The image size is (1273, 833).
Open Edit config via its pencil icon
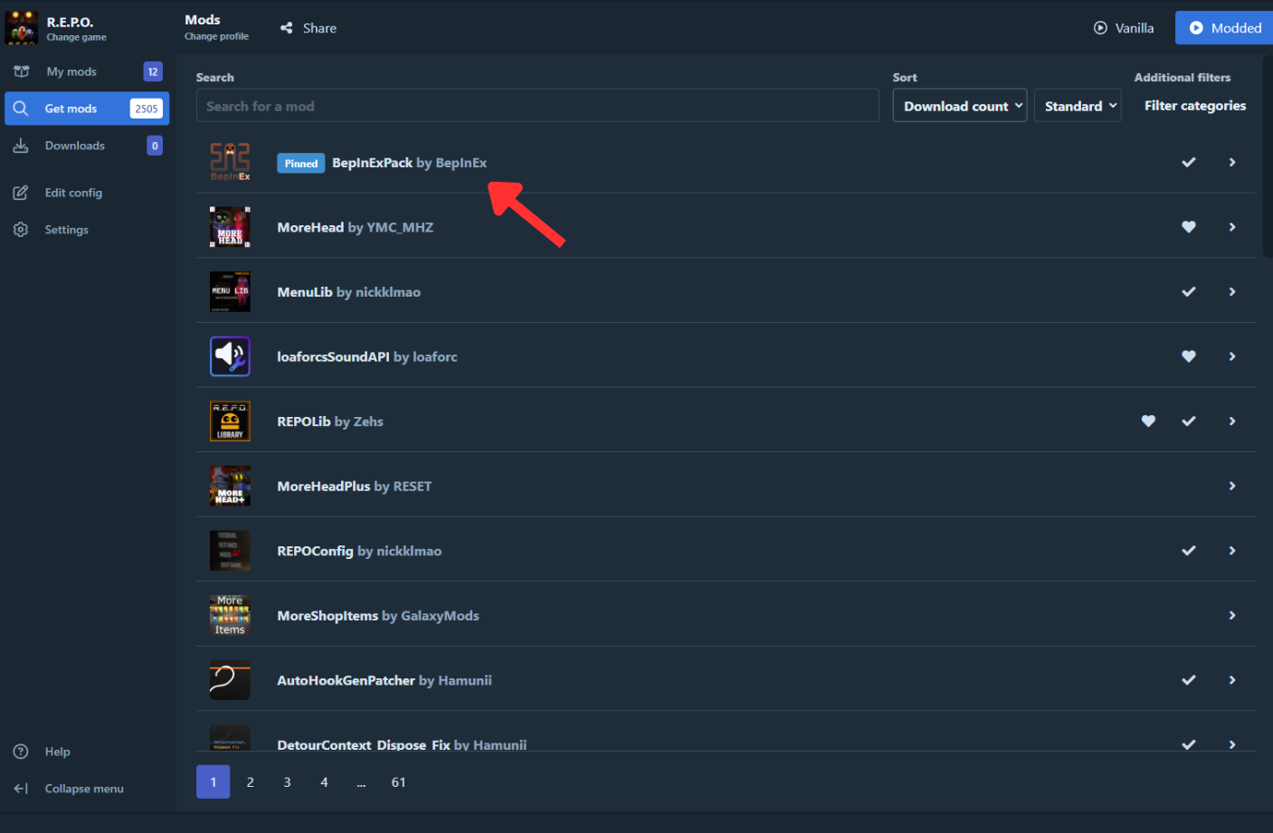pos(21,193)
